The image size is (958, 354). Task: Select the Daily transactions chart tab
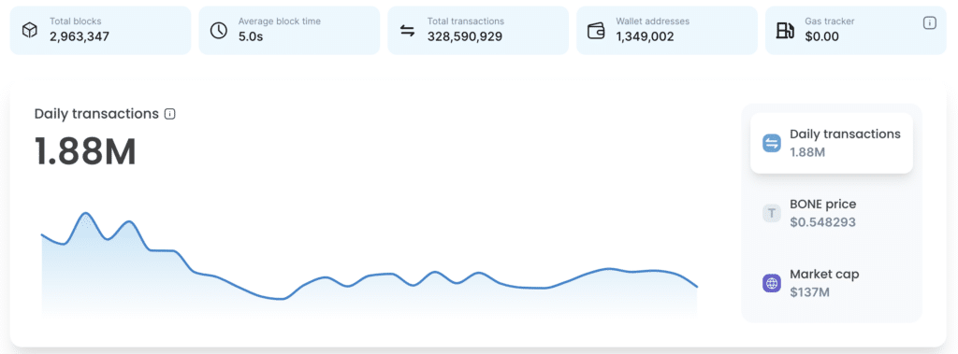pos(832,143)
